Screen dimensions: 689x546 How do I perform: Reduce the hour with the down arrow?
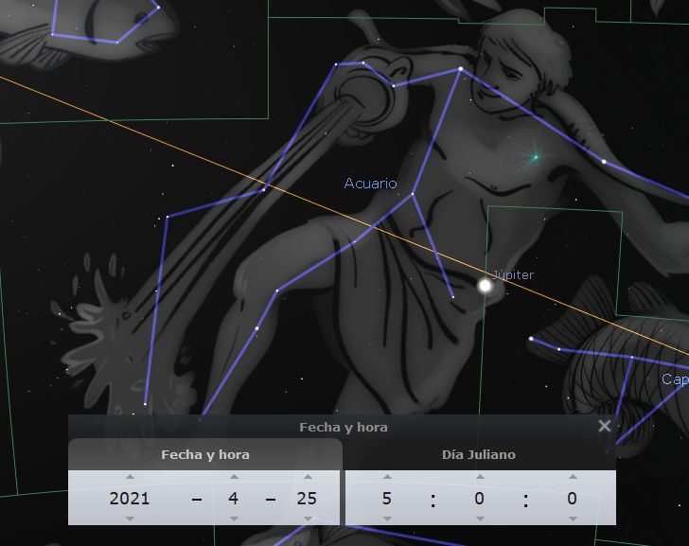coord(387,519)
